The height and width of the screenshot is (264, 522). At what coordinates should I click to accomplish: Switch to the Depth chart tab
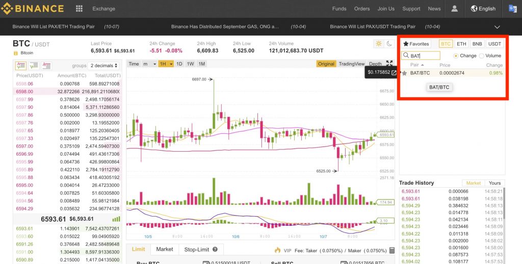(x=375, y=64)
